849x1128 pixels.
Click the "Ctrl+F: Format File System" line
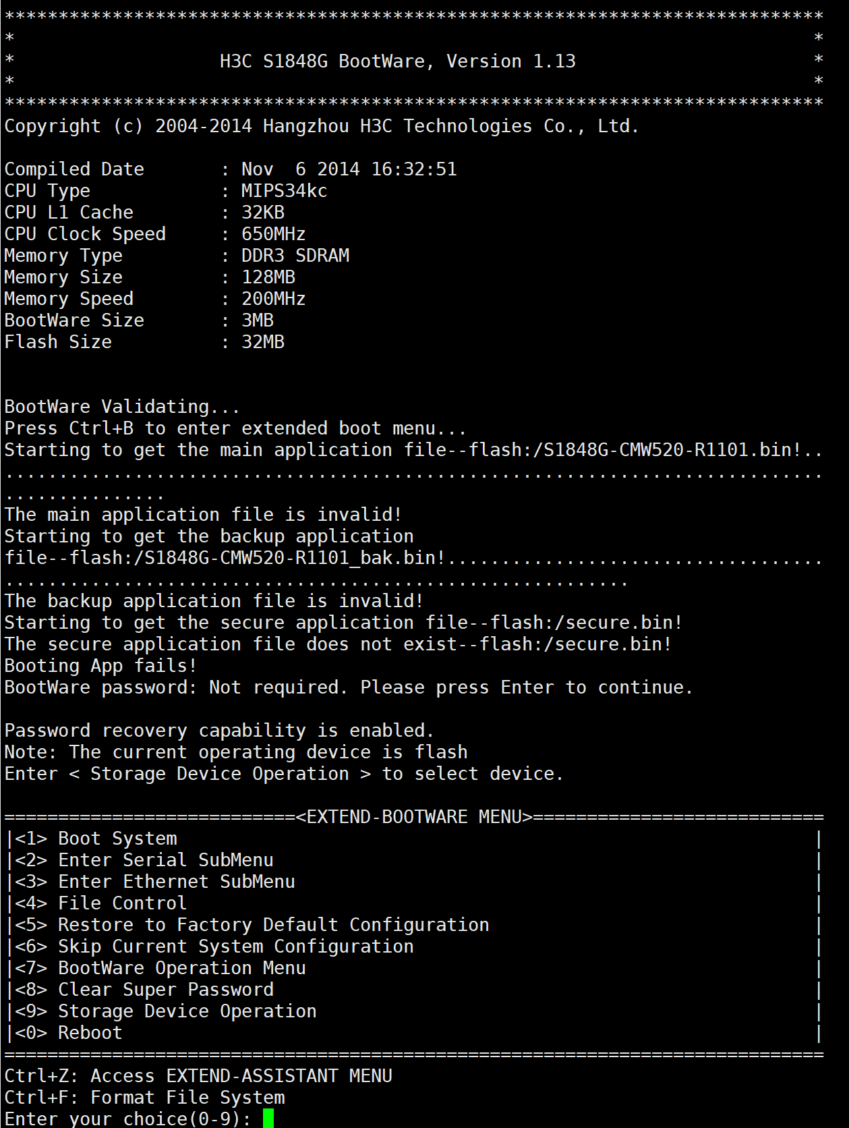coord(144,1098)
